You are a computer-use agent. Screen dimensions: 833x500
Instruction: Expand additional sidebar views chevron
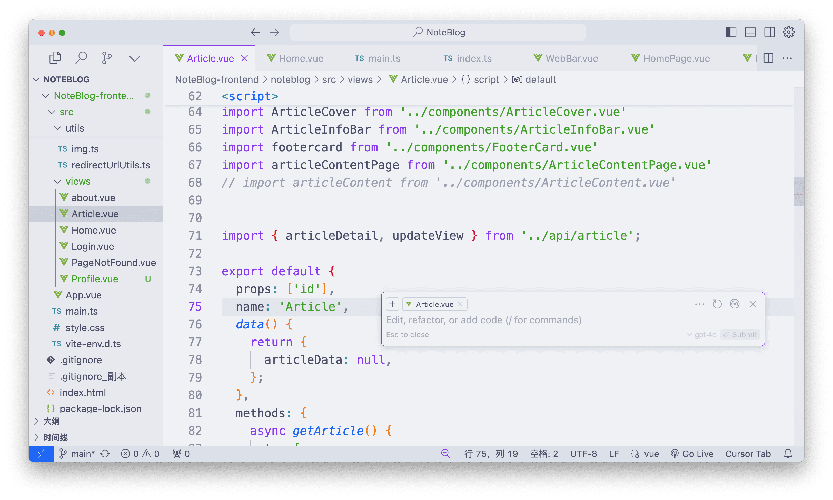(134, 59)
